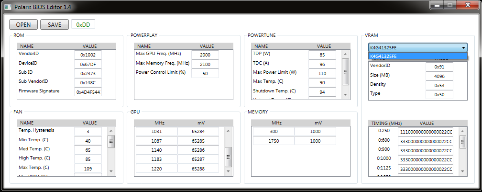Click the POWERTUNE scrollbar thumb
The height and width of the screenshot is (192, 482).
coord(345,71)
